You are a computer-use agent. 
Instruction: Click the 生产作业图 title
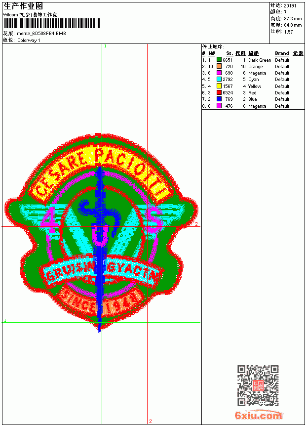point(23,6)
